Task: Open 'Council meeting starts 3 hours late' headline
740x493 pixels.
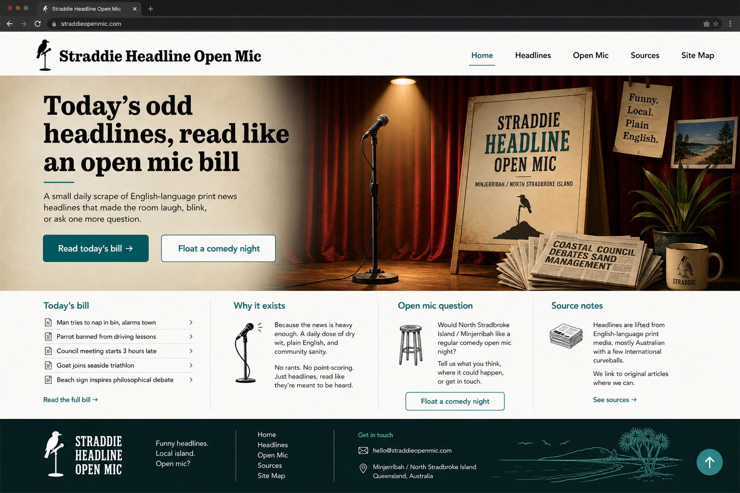Action: [119, 351]
